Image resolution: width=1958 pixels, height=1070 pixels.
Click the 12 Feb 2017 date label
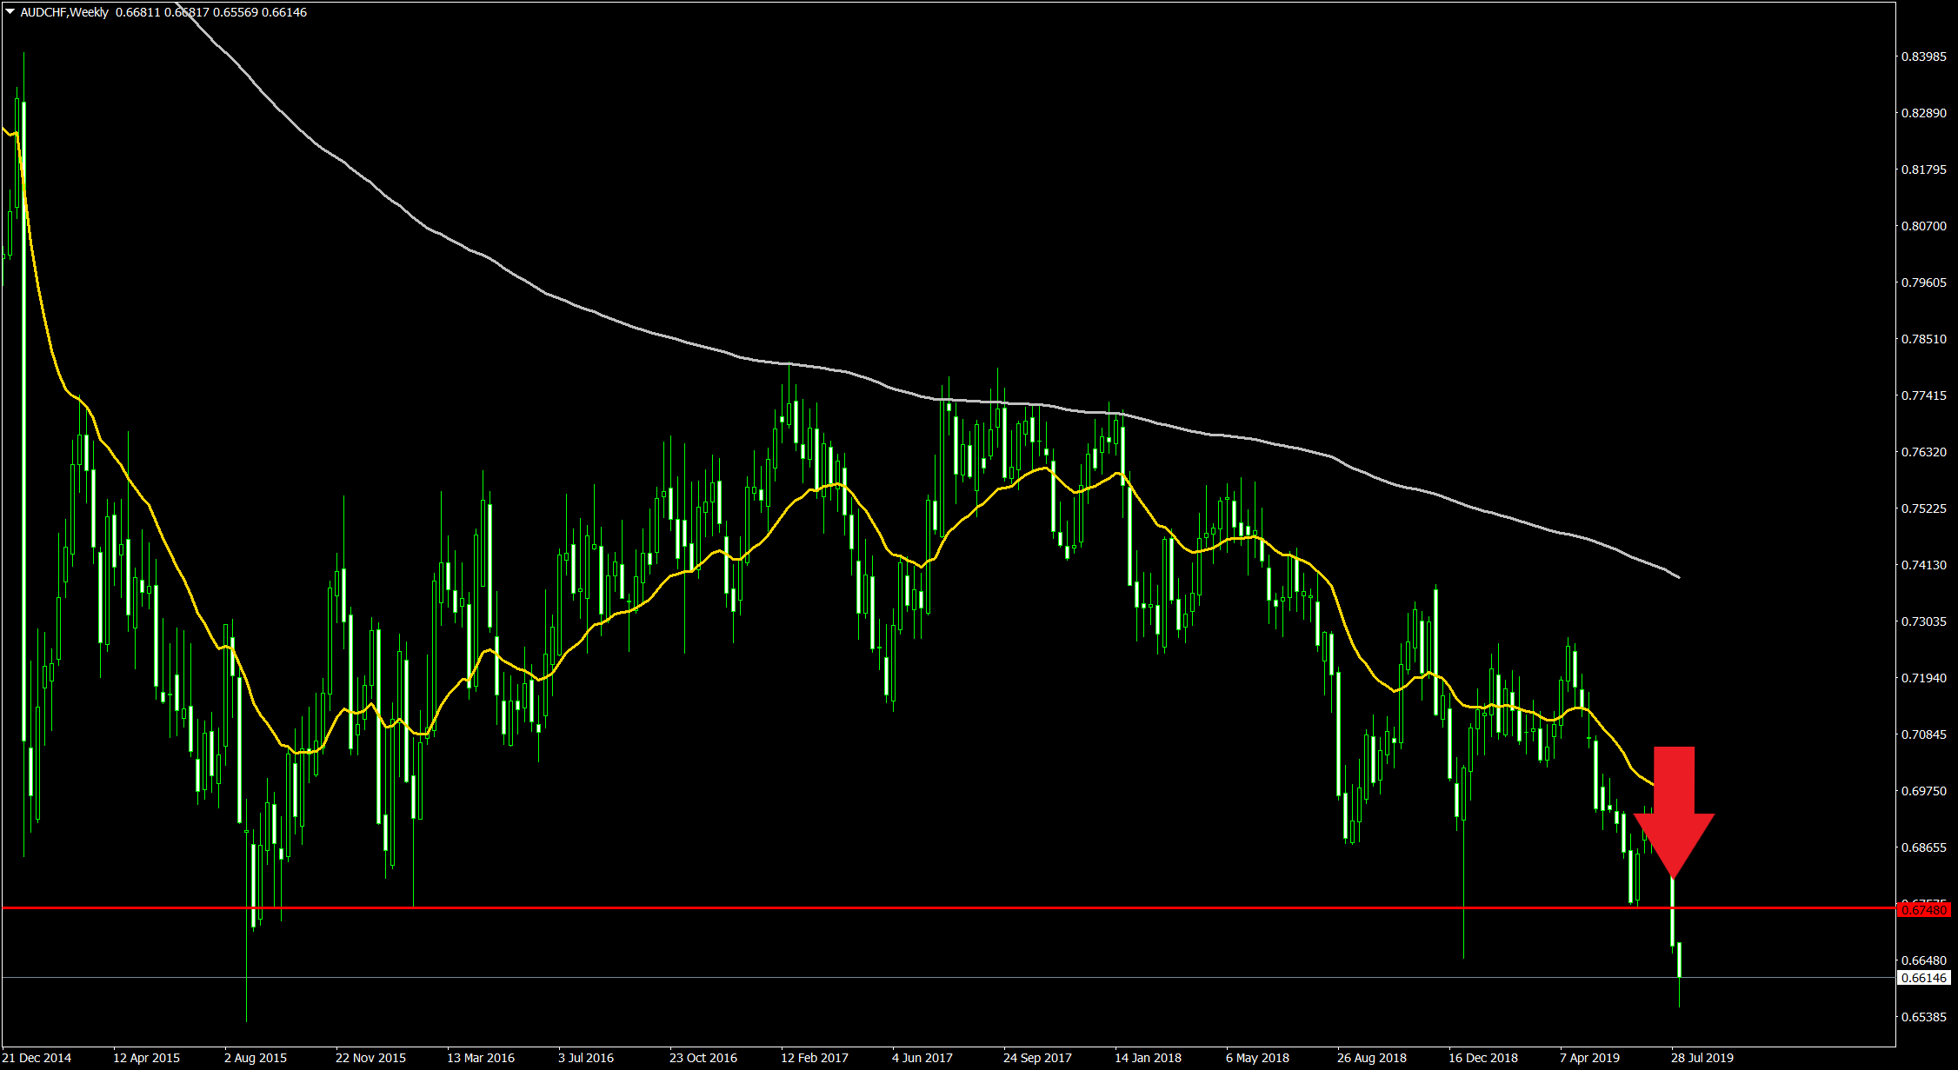(814, 1058)
